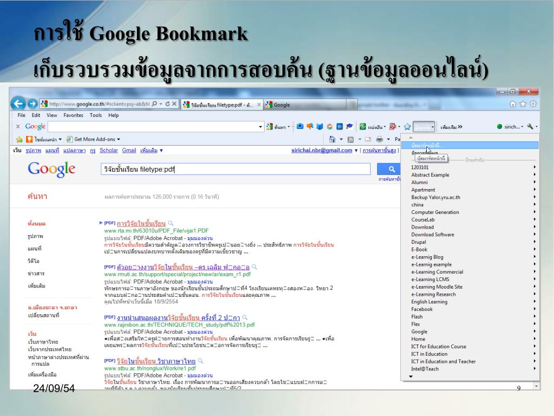Image resolution: width=554 pixels, height=416 pixels.
Task: Open the Scholar link in Google nav bar
Action: click(x=108, y=151)
